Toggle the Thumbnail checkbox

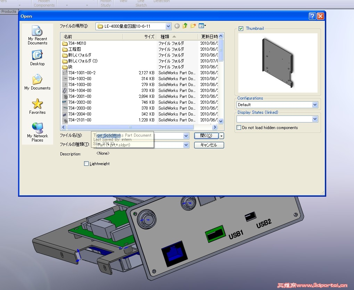coord(241,28)
